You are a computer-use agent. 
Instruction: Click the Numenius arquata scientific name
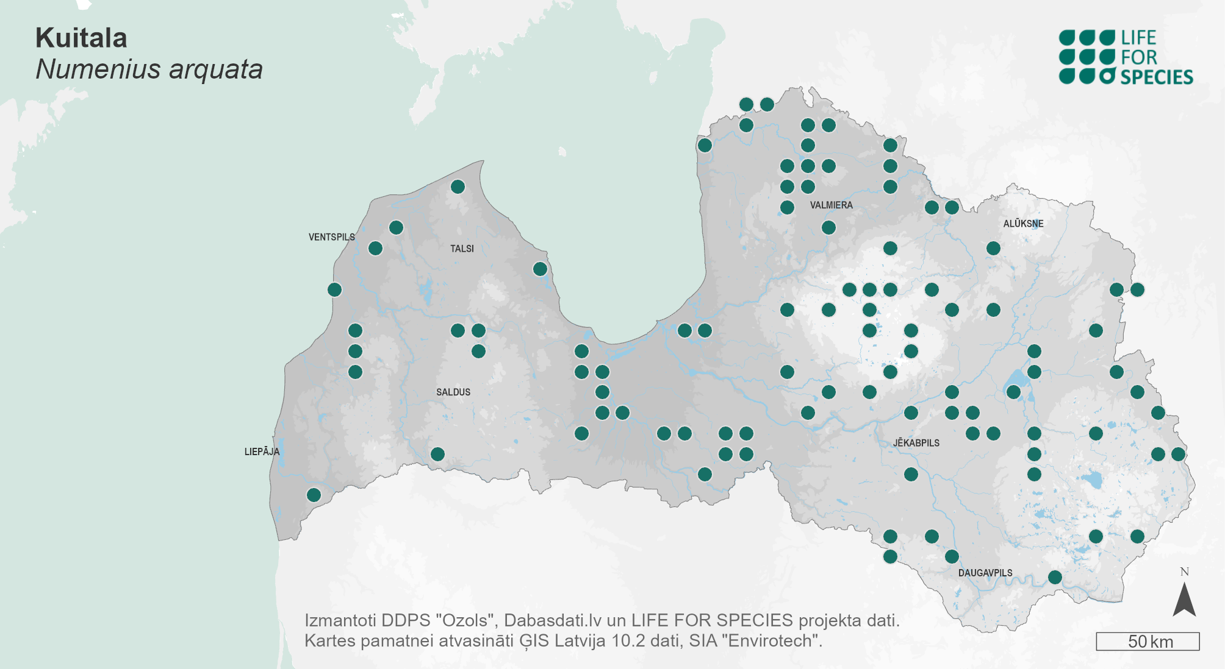pyautogui.click(x=149, y=69)
